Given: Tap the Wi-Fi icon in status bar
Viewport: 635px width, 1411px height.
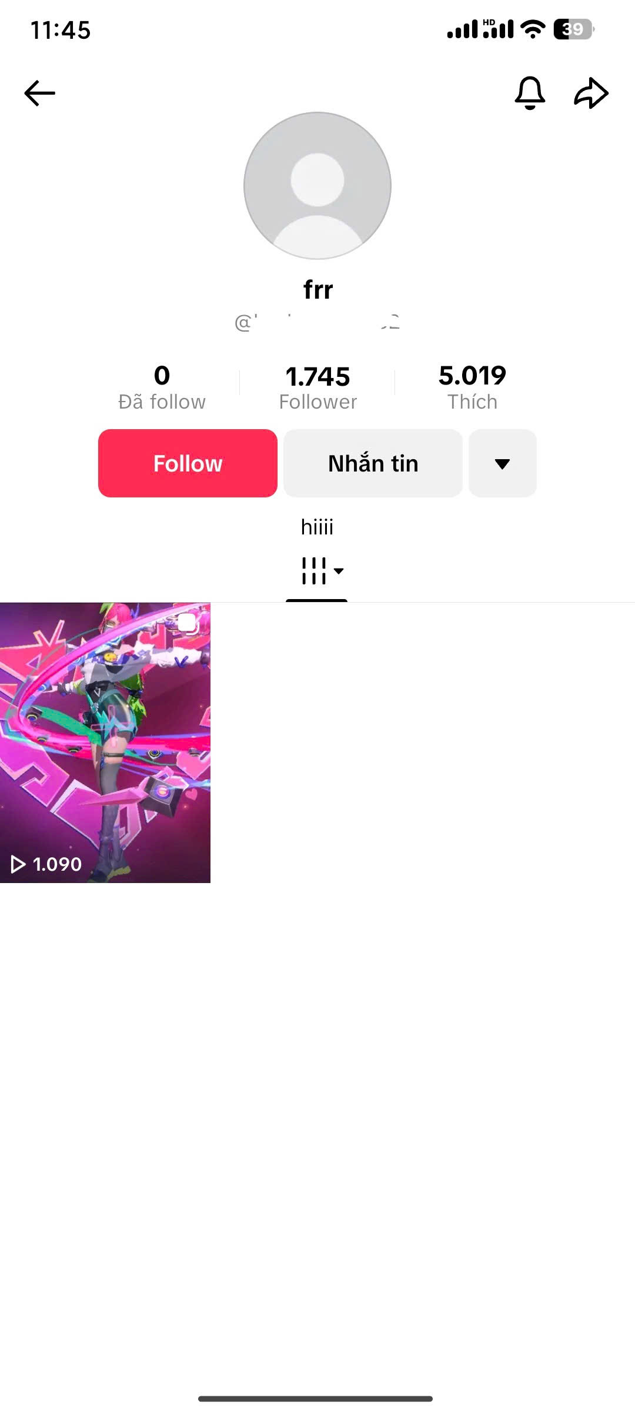Looking at the screenshot, I should click(x=533, y=29).
